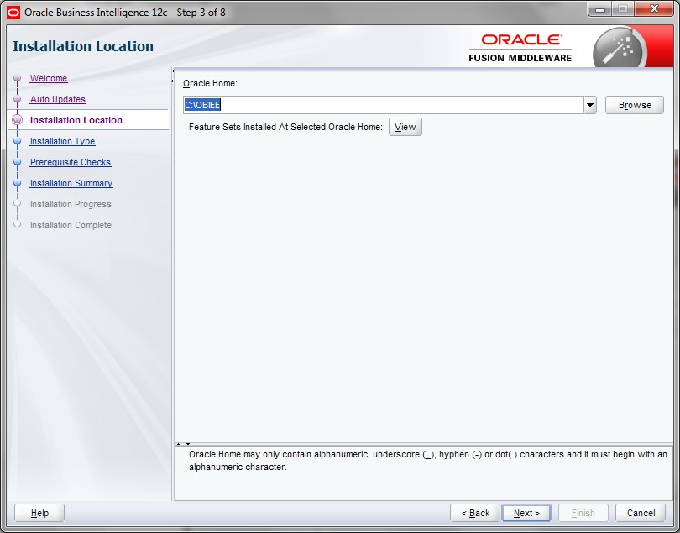This screenshot has height=533, width=680.
Task: Maximize the installer window
Action: click(624, 11)
